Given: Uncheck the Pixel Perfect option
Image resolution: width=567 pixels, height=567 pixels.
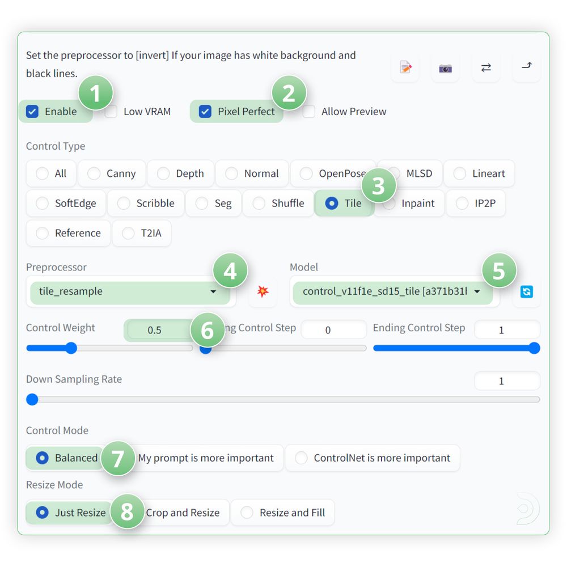Looking at the screenshot, I should (205, 112).
